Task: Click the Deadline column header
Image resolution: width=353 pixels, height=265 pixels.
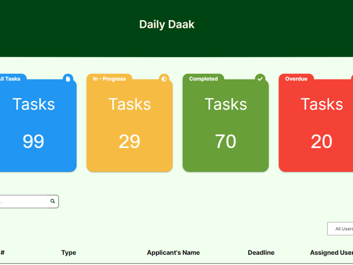Action: tap(261, 253)
